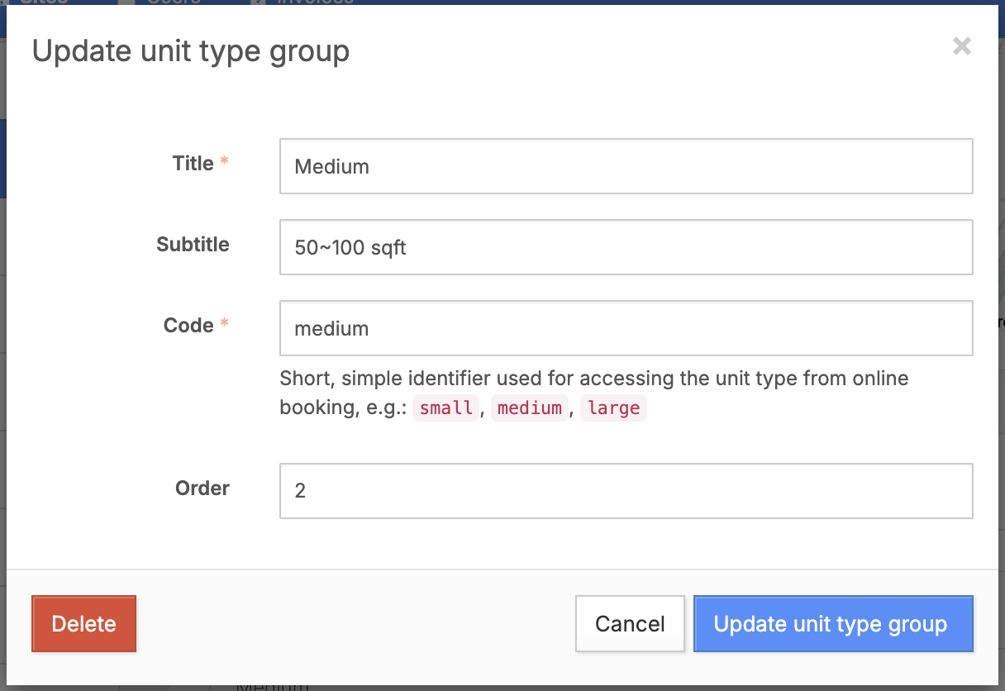Click the Title field label
The width and height of the screenshot is (1005, 691).
(x=193, y=164)
